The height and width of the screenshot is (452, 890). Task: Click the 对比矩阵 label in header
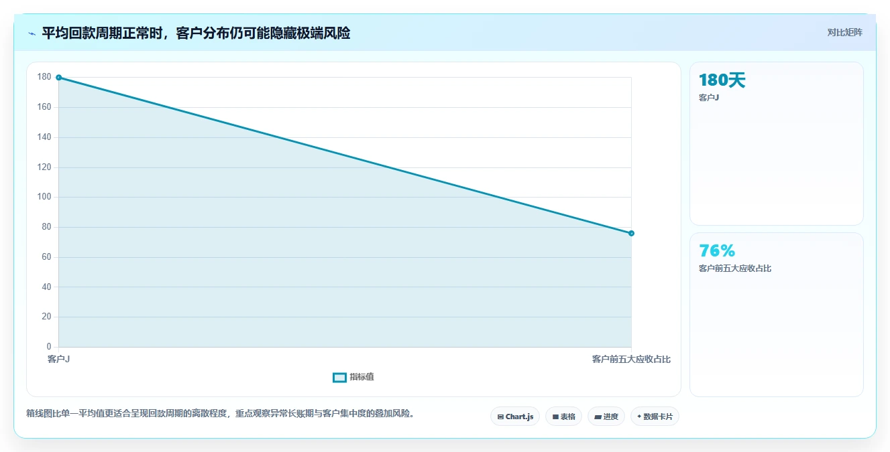(x=844, y=32)
